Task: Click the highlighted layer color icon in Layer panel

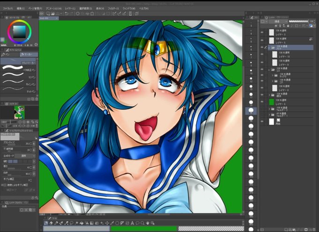Action: [x=311, y=26]
